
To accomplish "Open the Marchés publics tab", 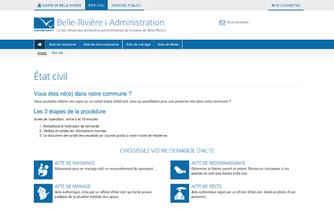I will pos(125,6).
